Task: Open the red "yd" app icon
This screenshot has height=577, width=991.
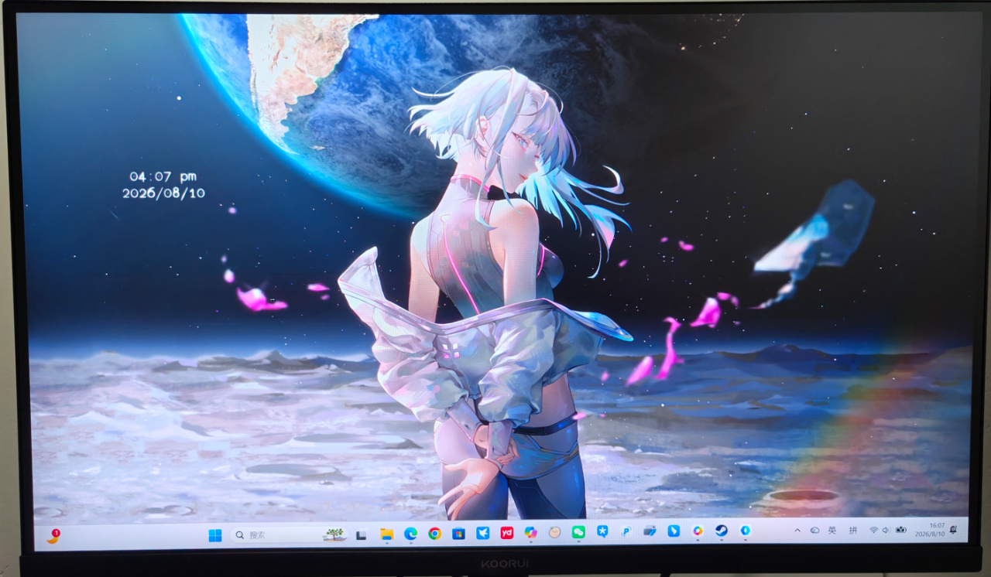Action: tap(507, 533)
